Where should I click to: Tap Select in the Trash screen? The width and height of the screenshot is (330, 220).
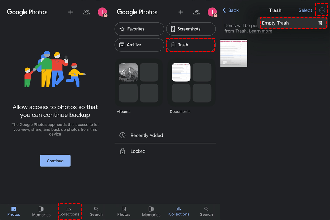click(305, 10)
